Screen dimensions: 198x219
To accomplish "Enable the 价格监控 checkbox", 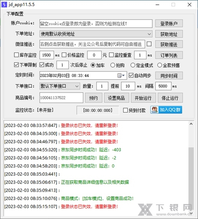I will [64, 55].
